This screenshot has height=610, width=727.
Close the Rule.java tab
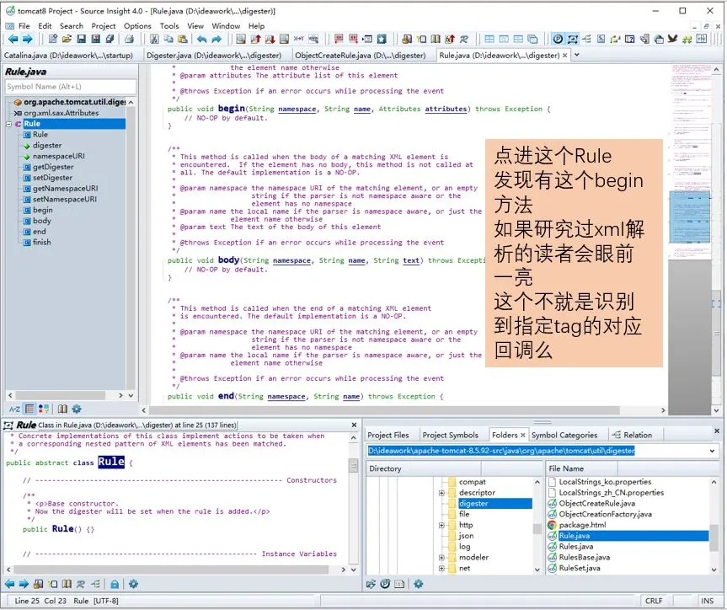(x=564, y=56)
